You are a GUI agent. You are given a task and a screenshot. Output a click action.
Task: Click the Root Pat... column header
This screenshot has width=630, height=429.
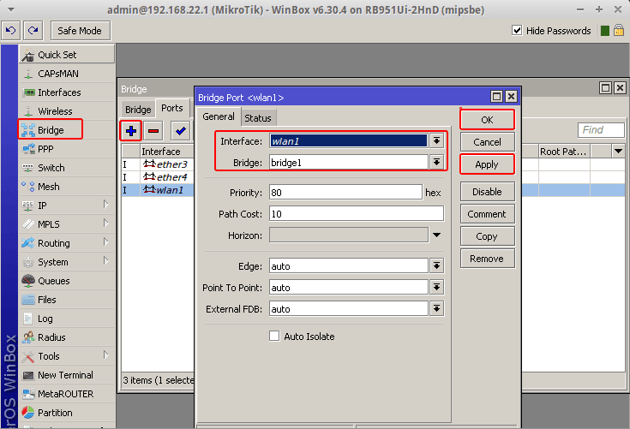click(564, 152)
